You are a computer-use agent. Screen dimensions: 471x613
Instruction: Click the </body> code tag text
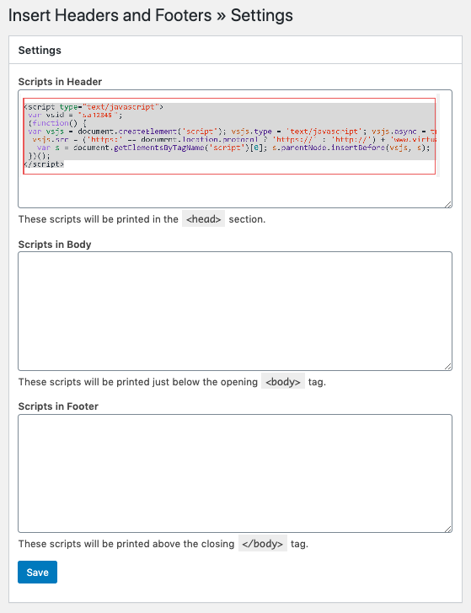pos(263,544)
